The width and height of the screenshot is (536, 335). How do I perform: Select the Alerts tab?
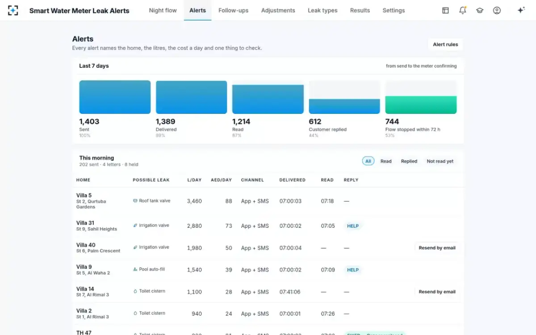point(197,10)
